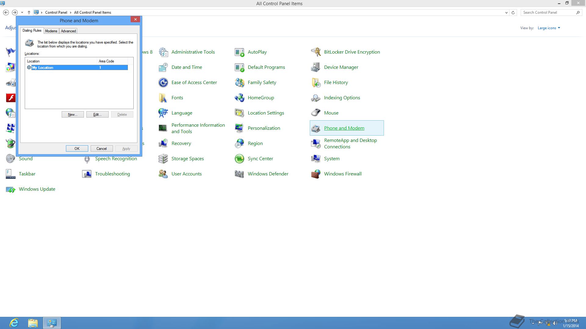This screenshot has height=329, width=586.
Task: Click the Up one level arrow
Action: pyautogui.click(x=29, y=12)
